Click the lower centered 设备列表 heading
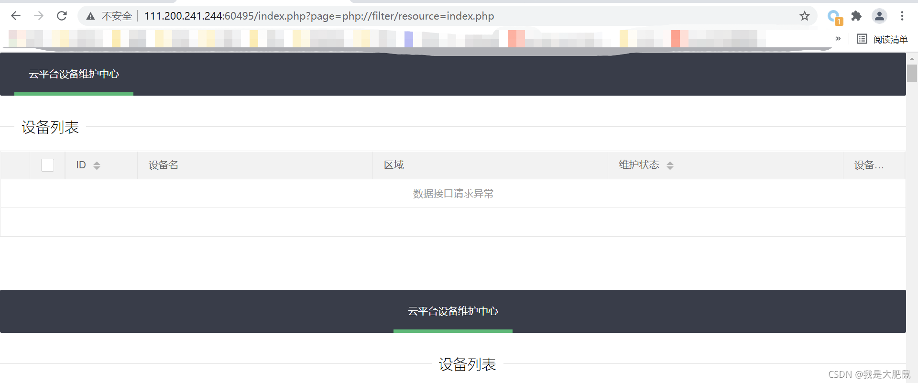 (x=468, y=364)
